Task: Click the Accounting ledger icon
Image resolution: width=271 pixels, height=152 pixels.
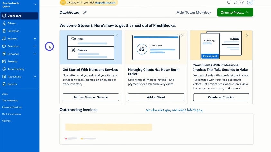Action: (x=4, y=77)
